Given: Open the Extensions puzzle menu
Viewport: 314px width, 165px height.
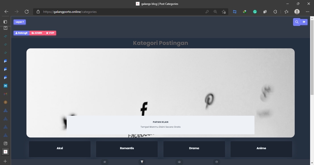Looking at the screenshot, I should click(x=275, y=12).
